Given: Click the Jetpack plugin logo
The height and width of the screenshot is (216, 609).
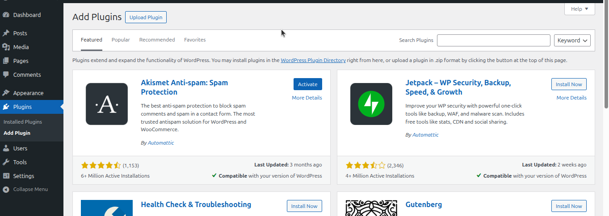Looking at the screenshot, I should tap(371, 104).
